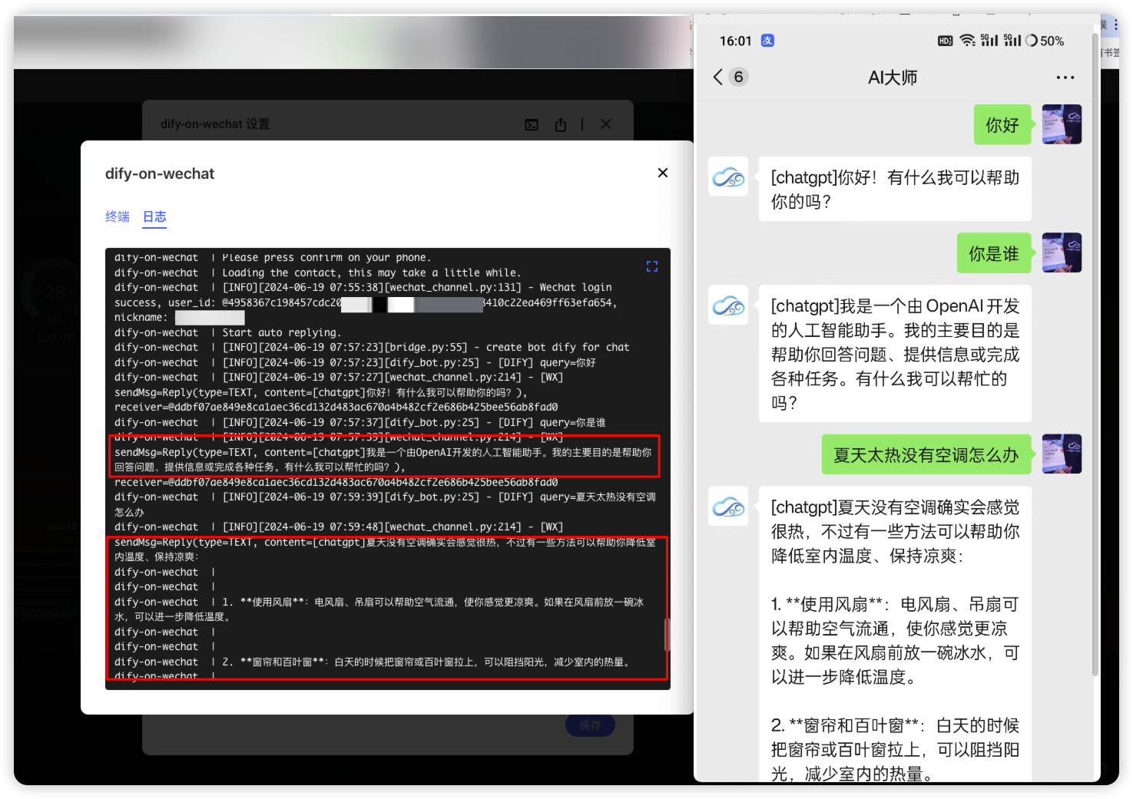Click the log line query=你是谁
This screenshot has width=1133, height=799.
point(572,422)
